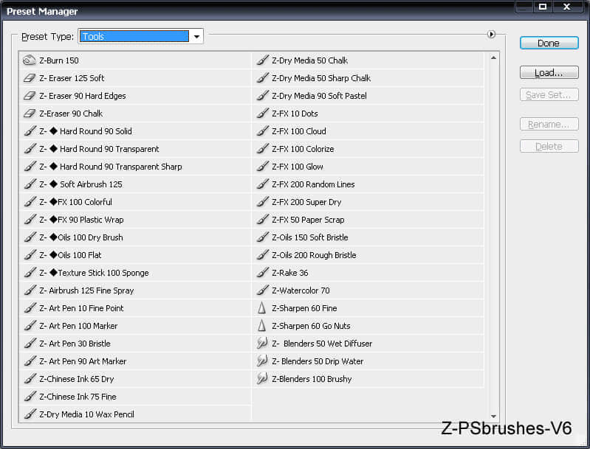Click the eraser icon for Z- Eraser 125 Soft
This screenshot has height=449, width=590.
[30, 77]
